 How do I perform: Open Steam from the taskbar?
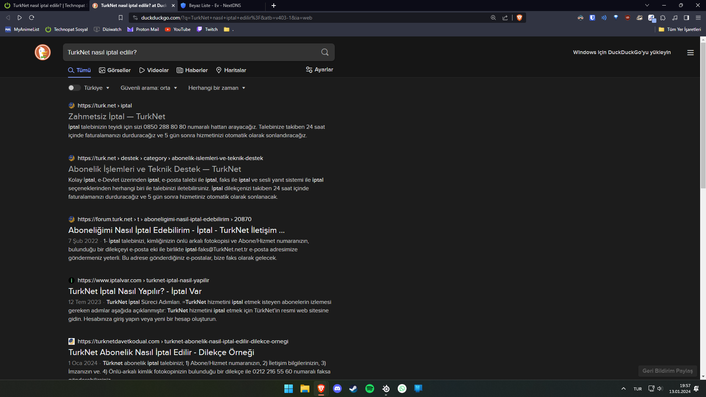click(354, 389)
